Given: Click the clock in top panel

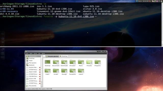Looking at the screenshot, I should pos(145,1).
